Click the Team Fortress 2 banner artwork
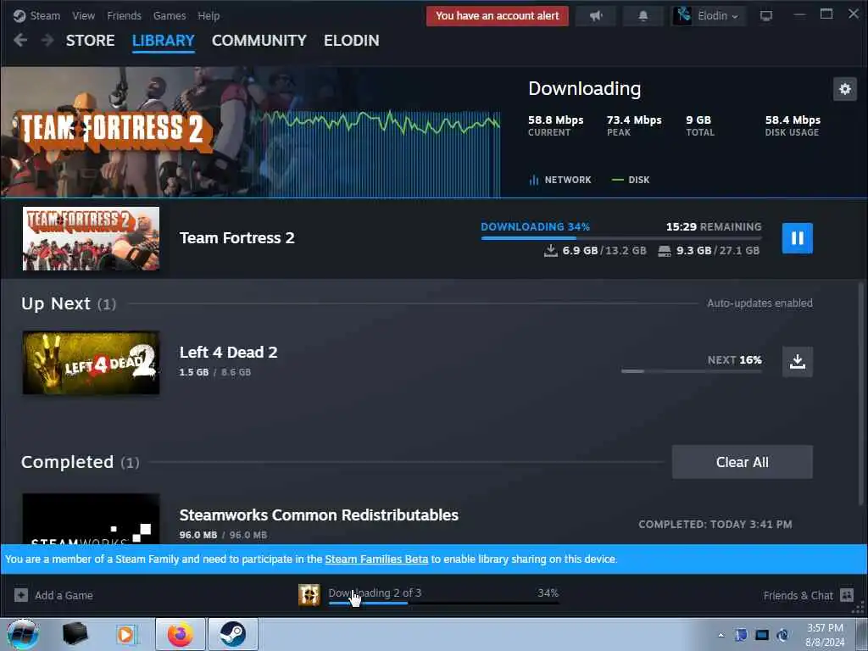This screenshot has width=868, height=651. click(x=250, y=131)
